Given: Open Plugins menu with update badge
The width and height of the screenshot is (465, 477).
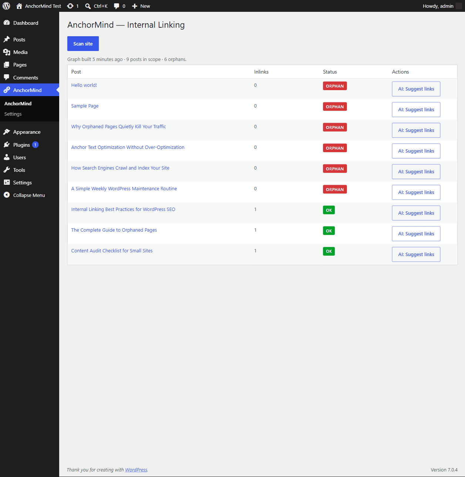Looking at the screenshot, I should pos(30,145).
